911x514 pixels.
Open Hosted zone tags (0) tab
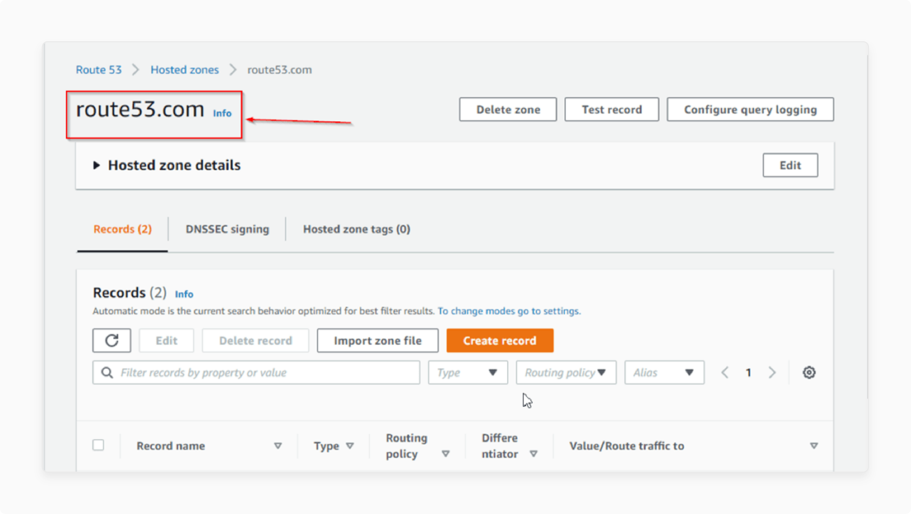pyautogui.click(x=356, y=229)
